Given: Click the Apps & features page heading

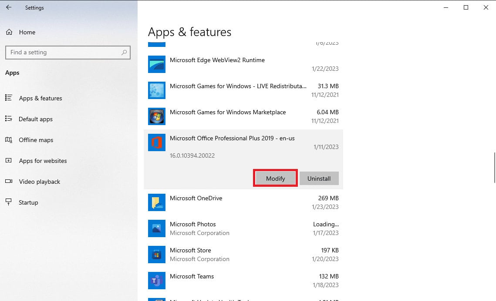Looking at the screenshot, I should [189, 32].
